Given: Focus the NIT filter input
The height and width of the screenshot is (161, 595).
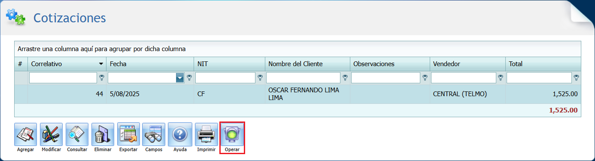Looking at the screenshot, I should click(x=225, y=78).
